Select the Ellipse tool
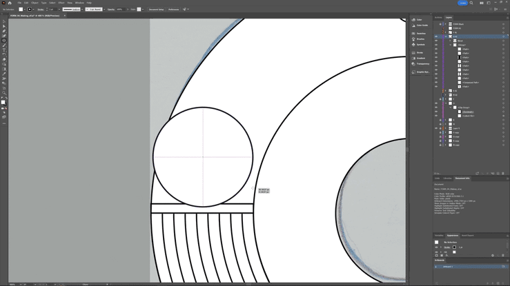 [4, 41]
